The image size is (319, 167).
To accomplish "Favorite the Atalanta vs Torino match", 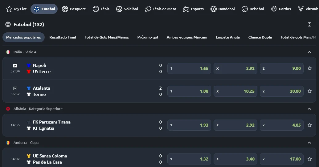I will click(310, 91).
